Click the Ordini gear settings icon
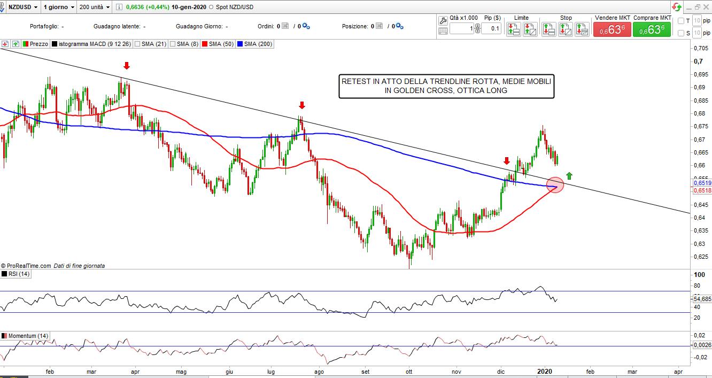This screenshot has height=378, width=712. coord(306,26)
